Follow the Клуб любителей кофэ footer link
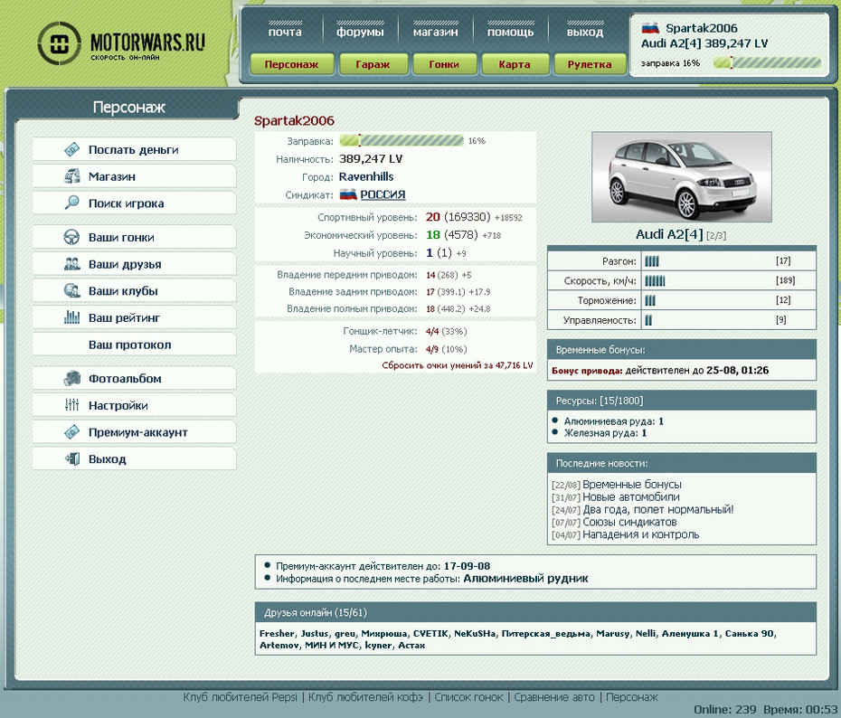This screenshot has height=718, width=841. pos(365,697)
